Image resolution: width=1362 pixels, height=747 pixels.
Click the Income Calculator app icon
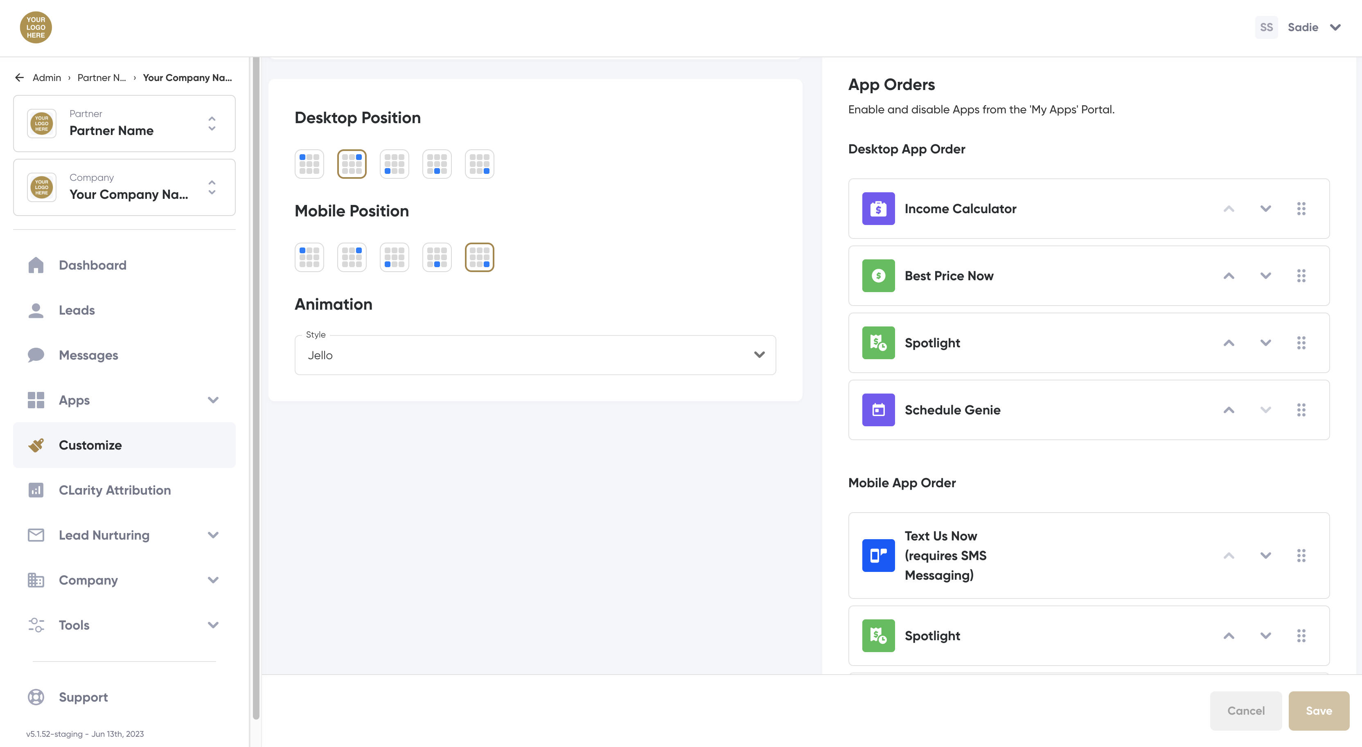(x=878, y=208)
